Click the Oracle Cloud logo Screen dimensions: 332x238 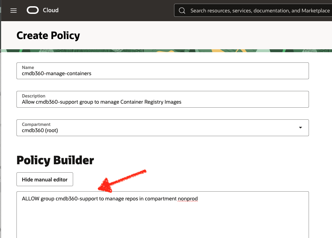33,10
